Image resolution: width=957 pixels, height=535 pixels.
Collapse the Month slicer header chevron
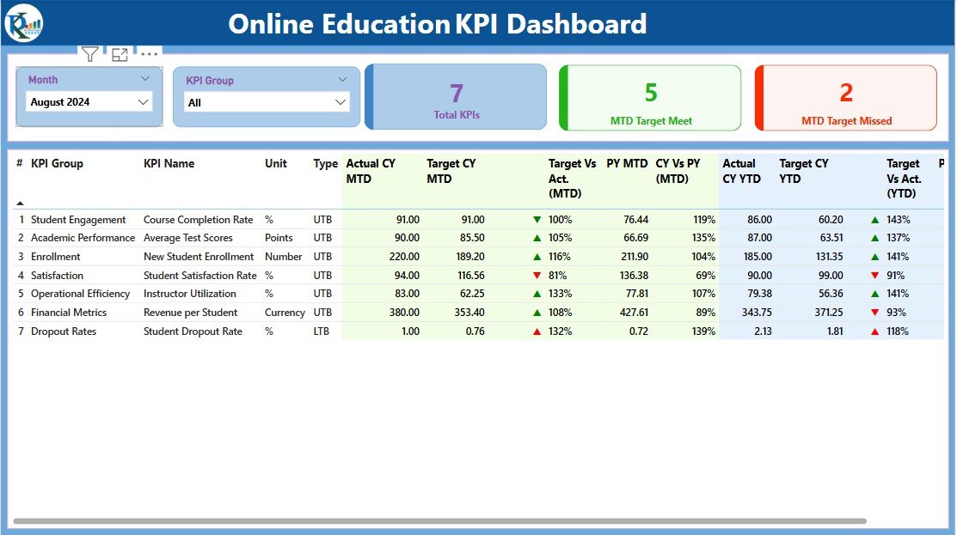click(x=144, y=79)
